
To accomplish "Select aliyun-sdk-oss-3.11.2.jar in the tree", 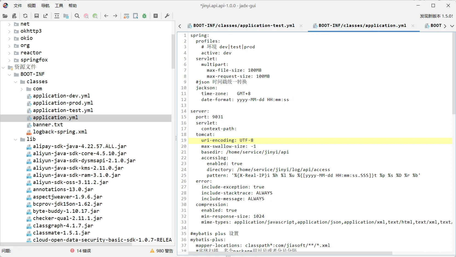I will click(x=71, y=182).
